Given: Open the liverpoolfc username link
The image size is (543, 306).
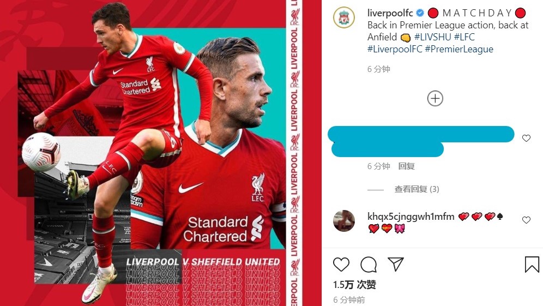Looking at the screenshot, I should pyautogui.click(x=390, y=13).
